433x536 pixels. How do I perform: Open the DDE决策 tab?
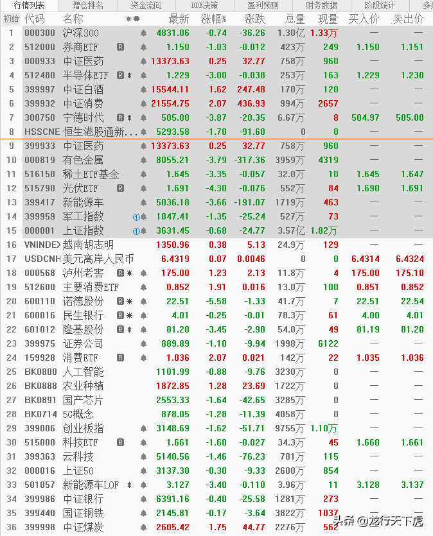pos(204,5)
